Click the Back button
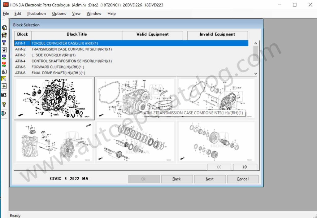The height and width of the screenshot is (218, 317). (177, 179)
